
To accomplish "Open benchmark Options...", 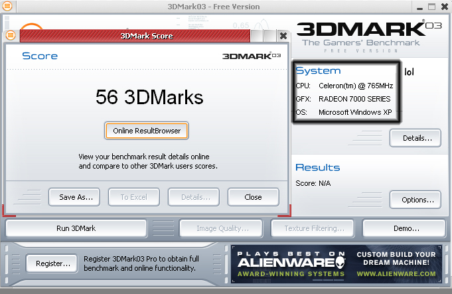I will coord(415,200).
